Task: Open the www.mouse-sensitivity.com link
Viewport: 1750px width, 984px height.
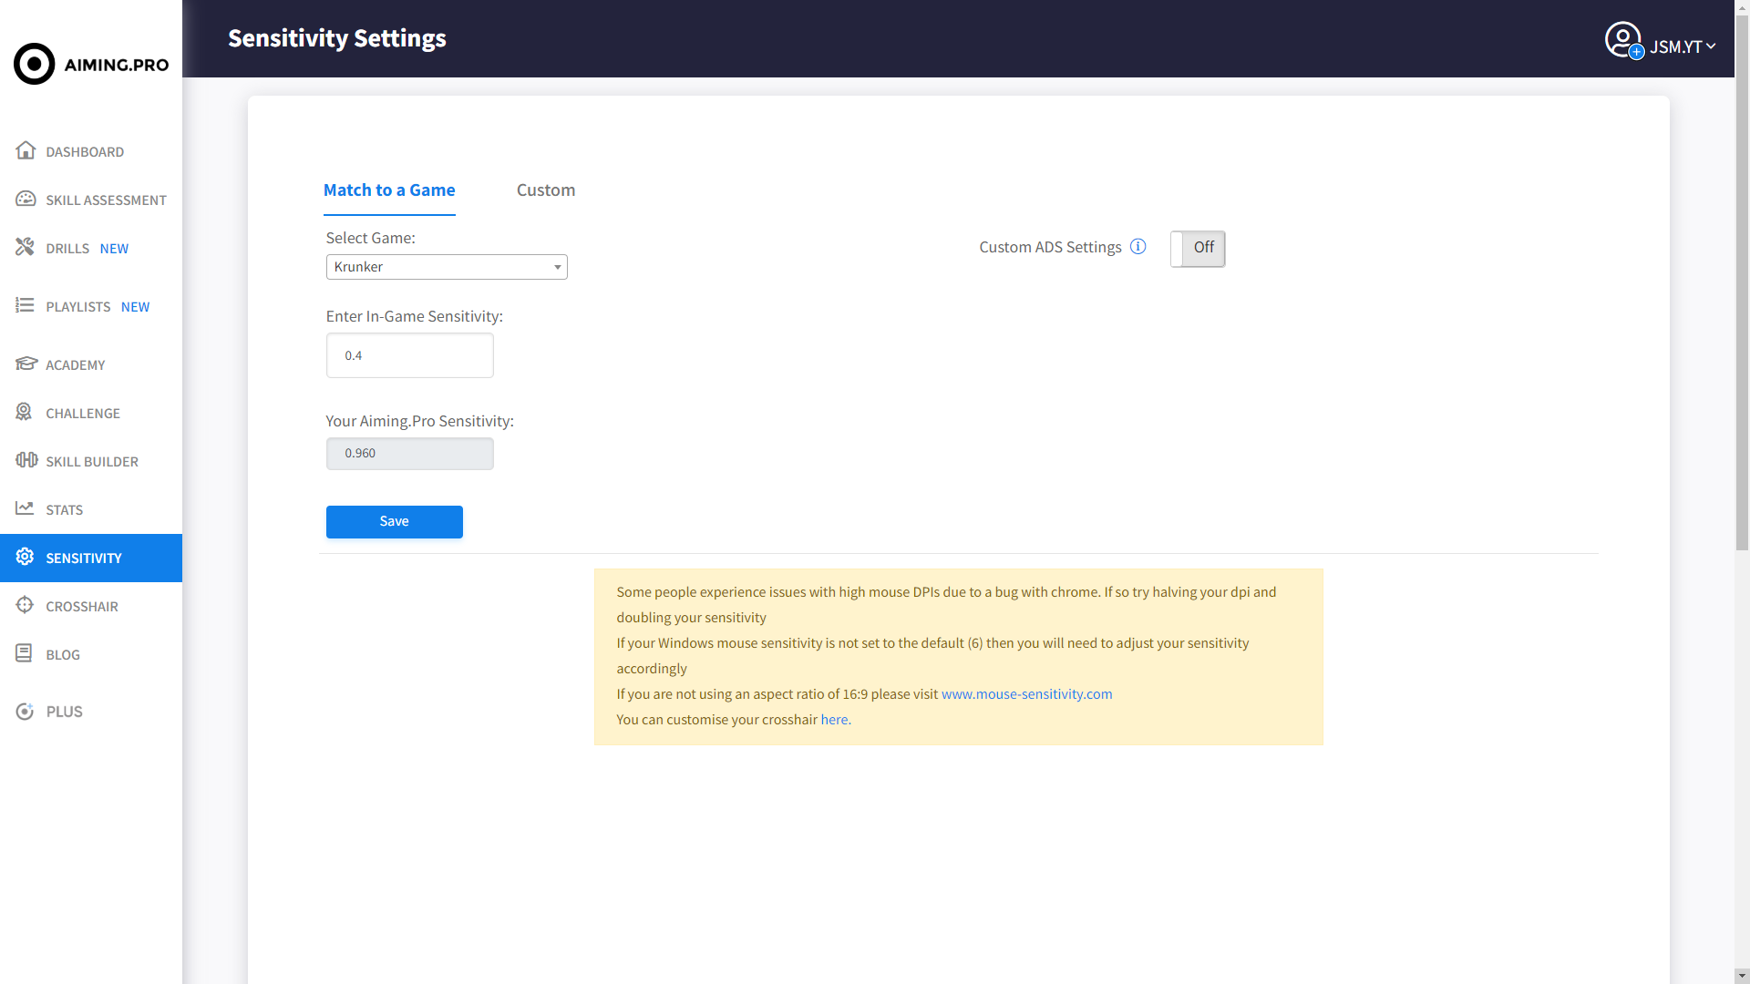Action: [x=1026, y=694]
